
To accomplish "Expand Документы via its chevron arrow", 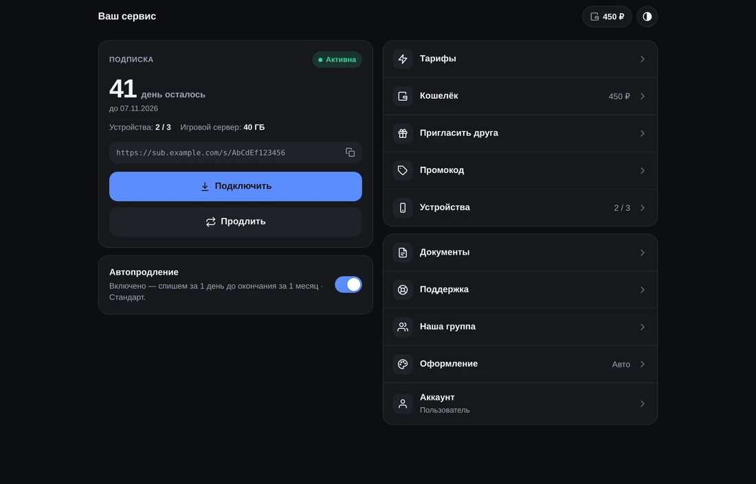I will pyautogui.click(x=642, y=253).
